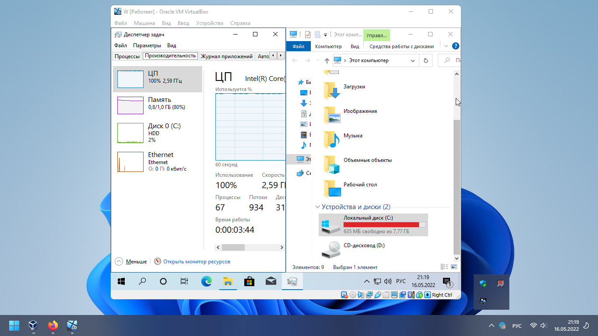598x336 pixels.
Task: Switch Explorer to details view icon
Action: (x=444, y=267)
